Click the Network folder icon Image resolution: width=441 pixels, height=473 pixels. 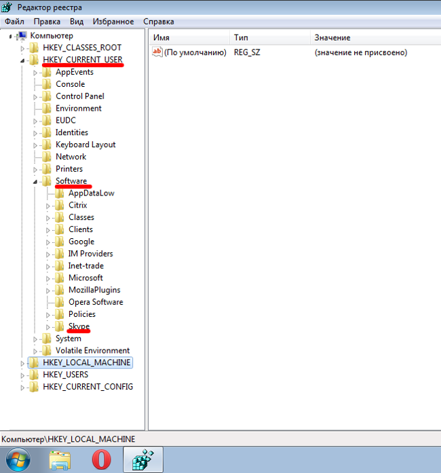pos(47,157)
